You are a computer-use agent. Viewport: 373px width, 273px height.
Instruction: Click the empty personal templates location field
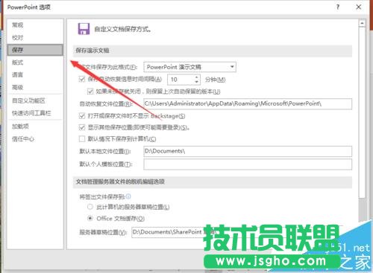coord(248,164)
